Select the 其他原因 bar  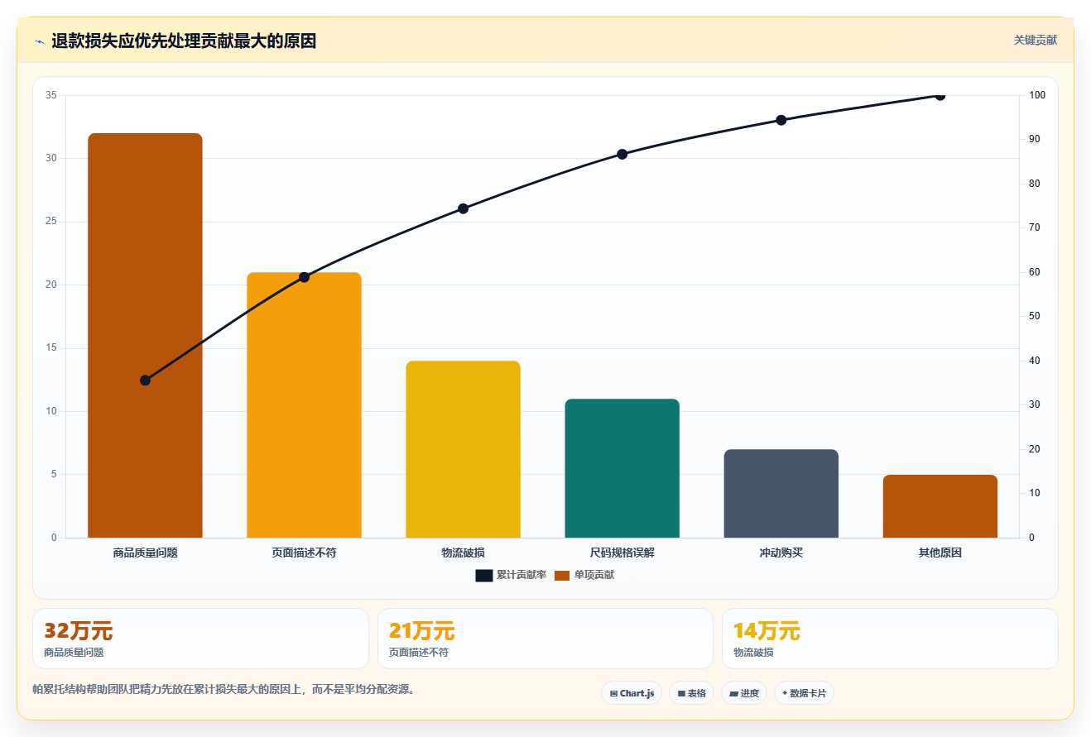[940, 506]
